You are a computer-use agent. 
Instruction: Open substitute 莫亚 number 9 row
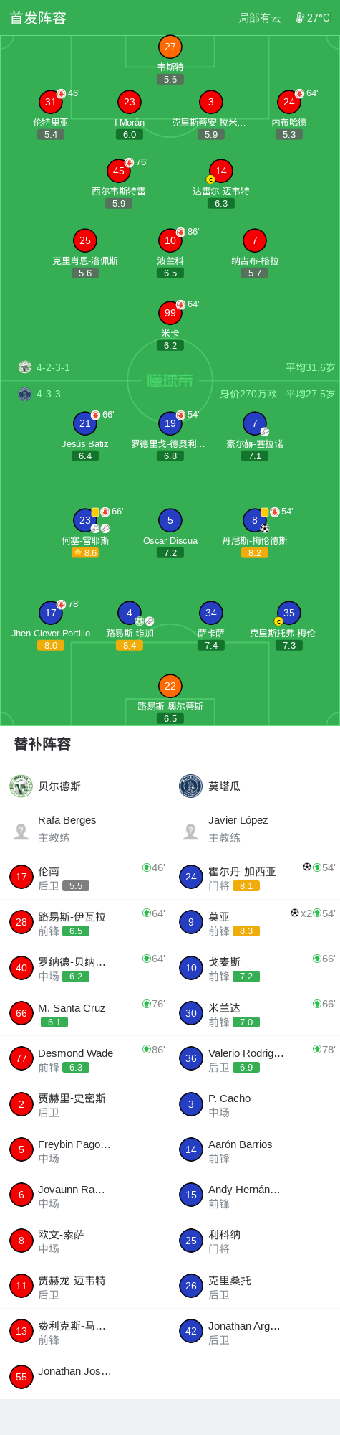pyautogui.click(x=255, y=922)
